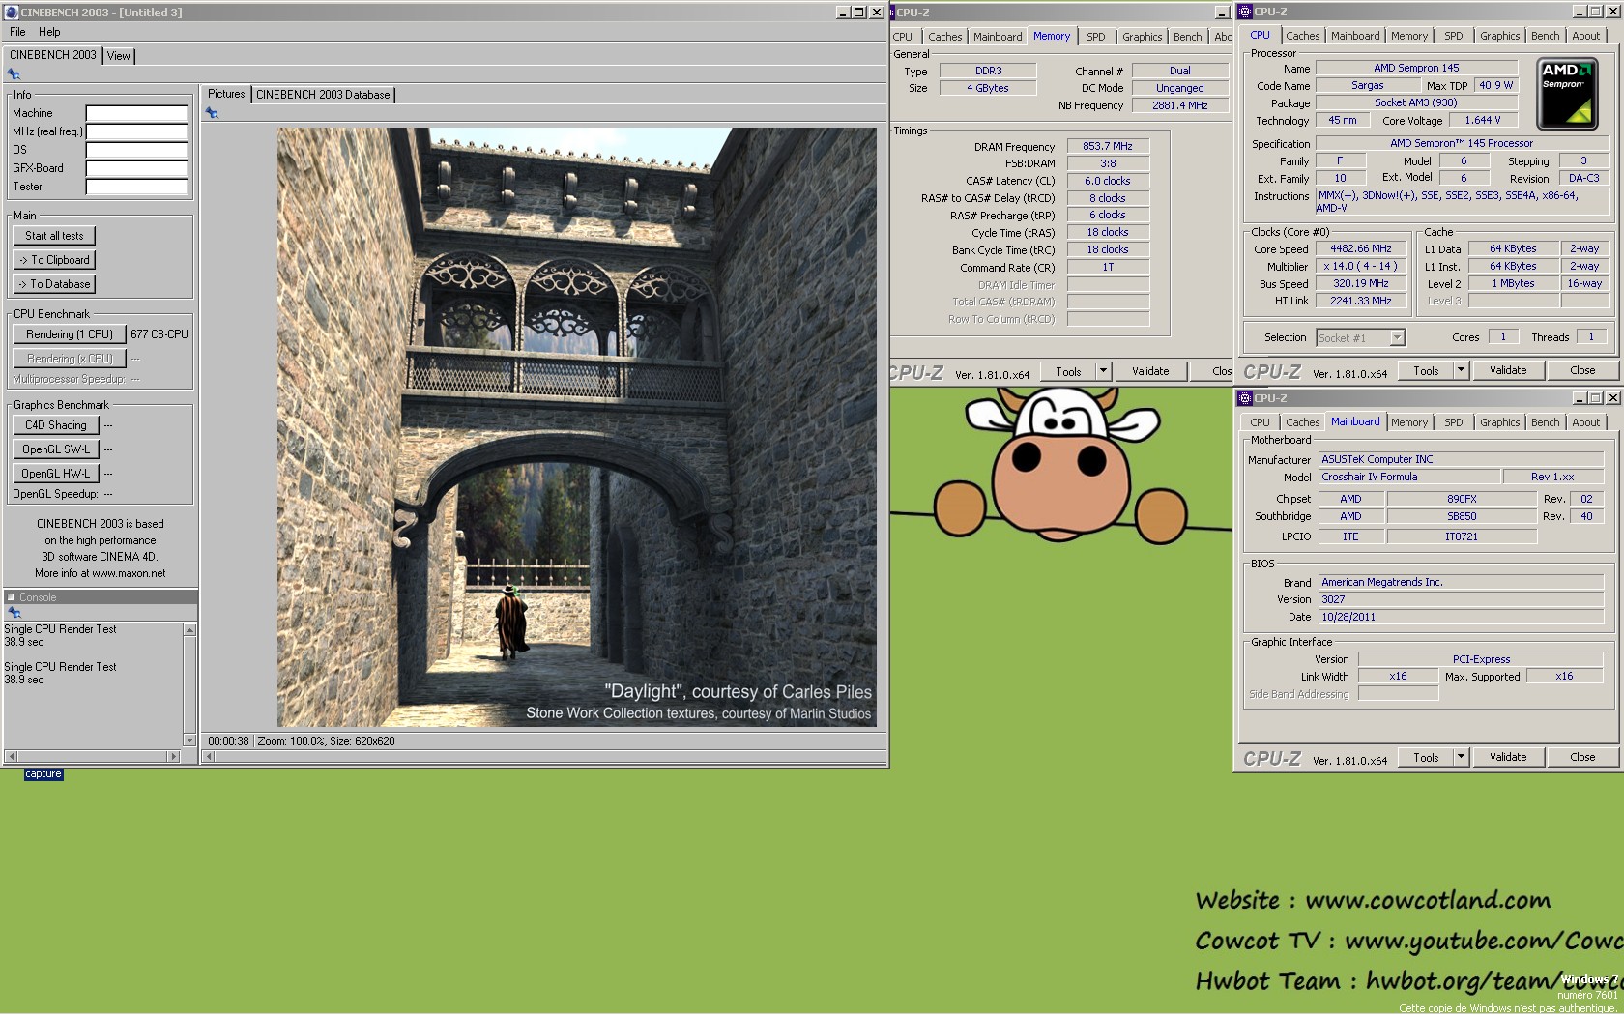Click console vertical scrollbar down arrow
The height and width of the screenshot is (1015, 1624).
pos(189,740)
